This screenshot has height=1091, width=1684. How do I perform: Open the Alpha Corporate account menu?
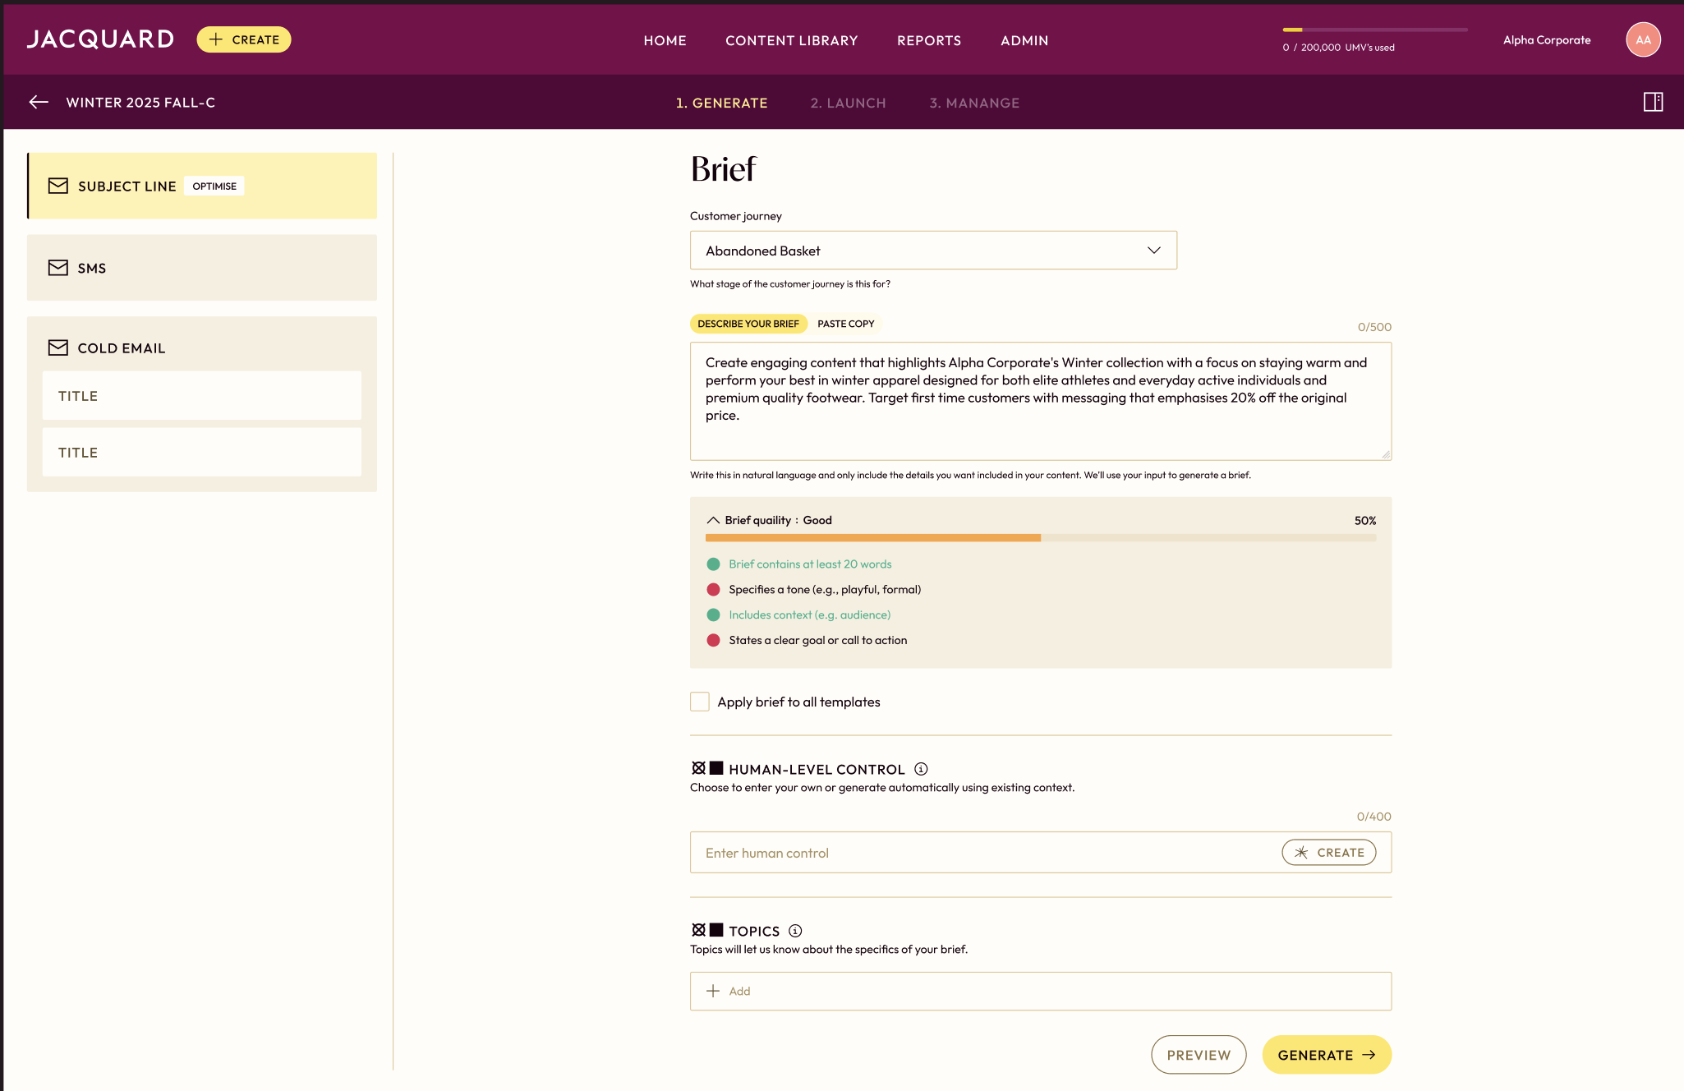coord(1546,39)
